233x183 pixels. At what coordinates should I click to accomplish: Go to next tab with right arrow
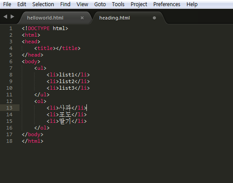tap(13, 16)
